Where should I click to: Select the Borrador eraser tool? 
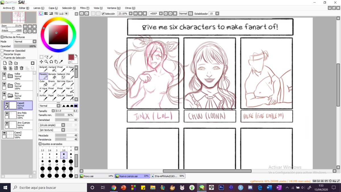point(52,76)
